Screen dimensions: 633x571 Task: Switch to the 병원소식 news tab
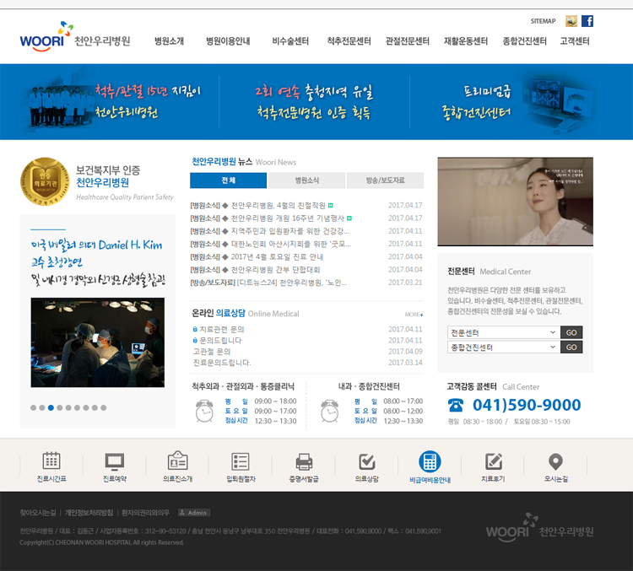[x=306, y=180]
